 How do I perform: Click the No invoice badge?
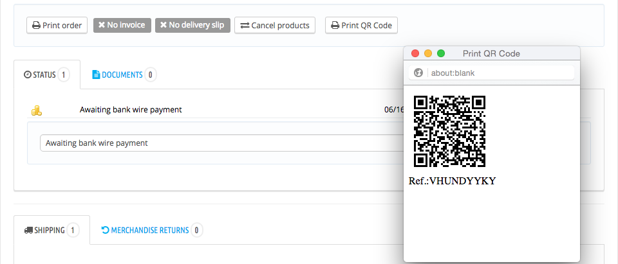pos(122,25)
